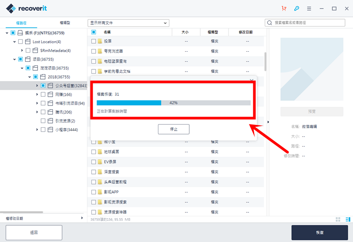Click the 夸克浏览器 folder icon
Screen dimensions: 353x242
click(x=100, y=51)
